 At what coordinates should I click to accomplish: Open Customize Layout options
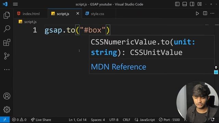pos(199,4)
